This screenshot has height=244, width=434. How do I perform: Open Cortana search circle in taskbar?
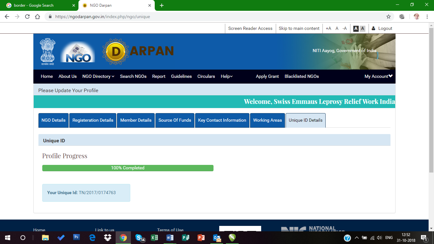tap(23, 238)
